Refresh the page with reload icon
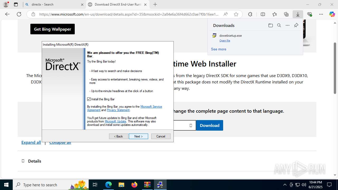The height and width of the screenshot is (190, 338). tap(19, 14)
